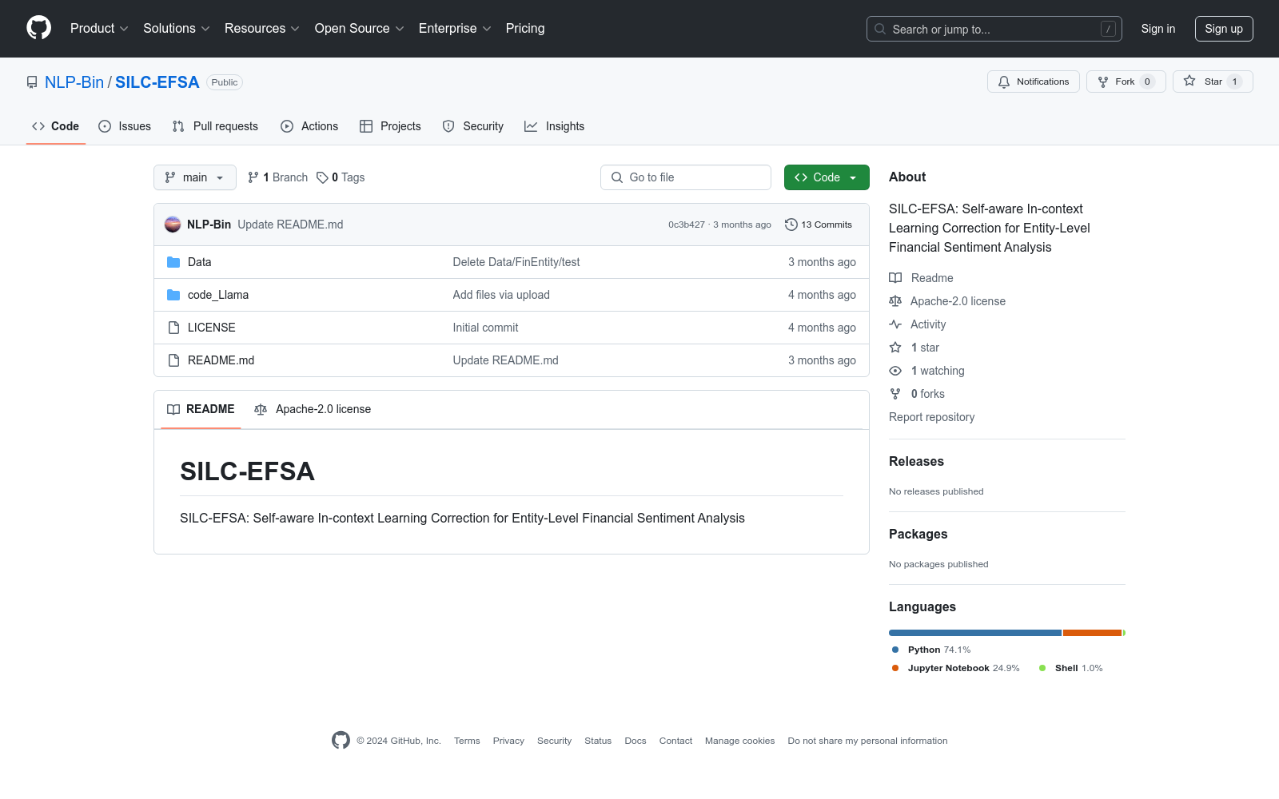Click the Data folder icon
Image resolution: width=1279 pixels, height=799 pixels.
coord(173,262)
